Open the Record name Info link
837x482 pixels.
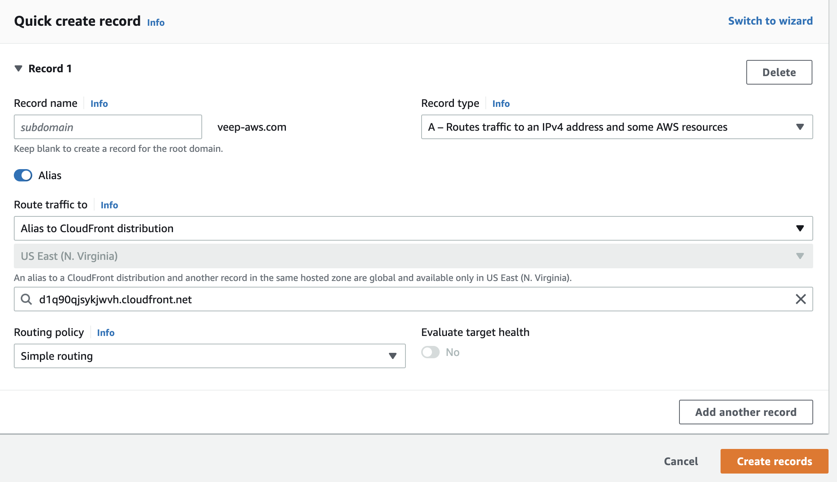(x=98, y=103)
